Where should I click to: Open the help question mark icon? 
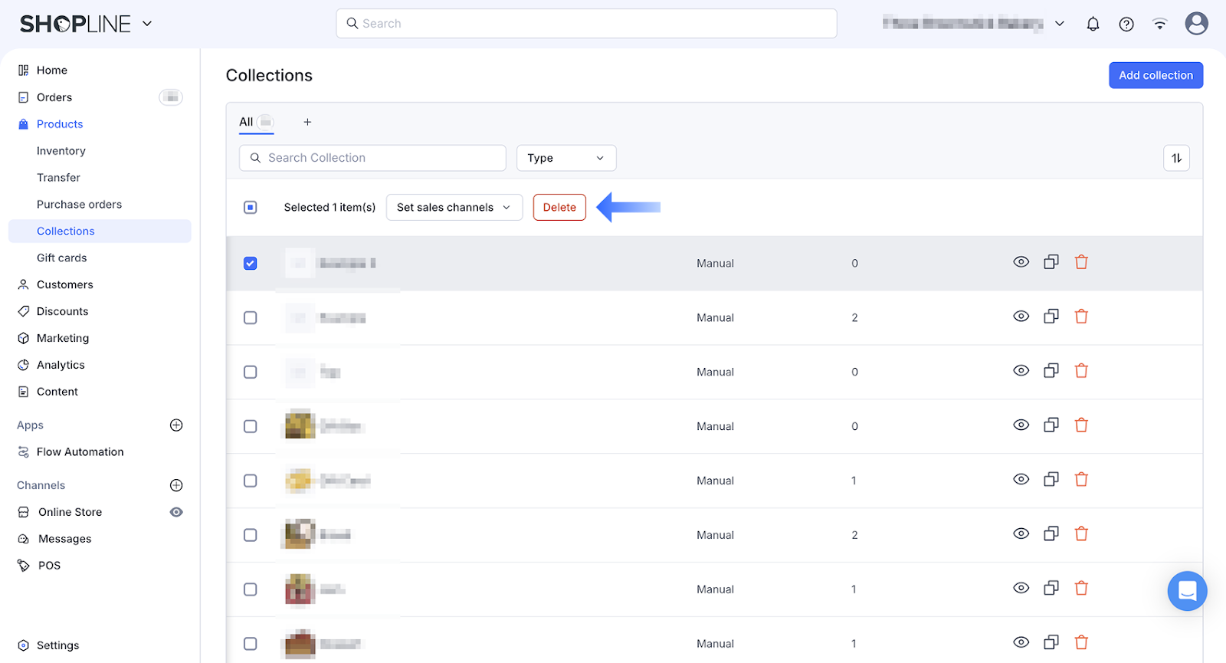click(1126, 24)
